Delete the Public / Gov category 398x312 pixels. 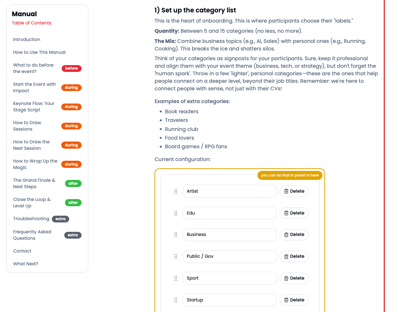pyautogui.click(x=294, y=256)
